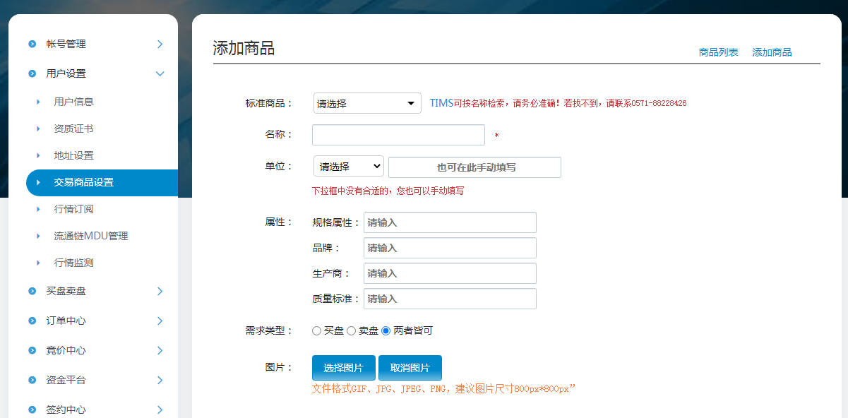Screen dimensions: 848x418
Task: Click the 名称 text input field
Action: pos(398,135)
